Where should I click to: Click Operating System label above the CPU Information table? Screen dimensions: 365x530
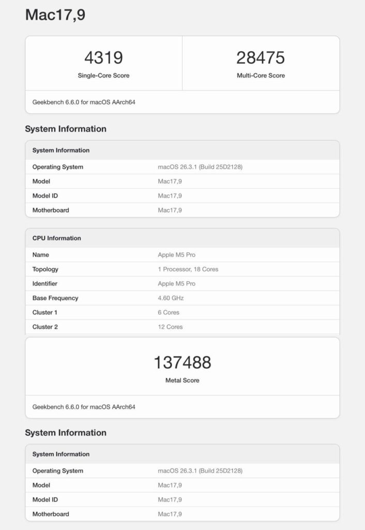58,167
